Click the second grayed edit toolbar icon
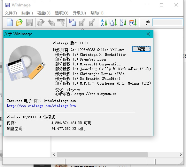Screen dimensions: 186x167 point(92,22)
